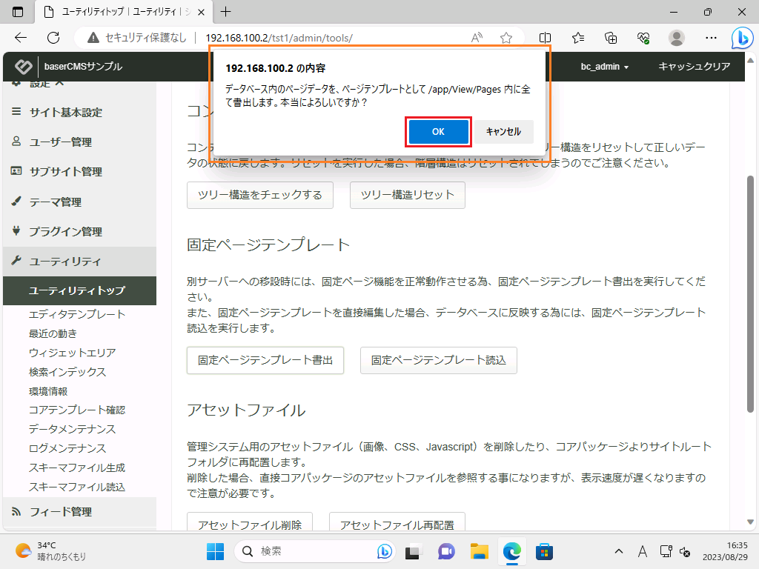759x569 pixels.
Task: Add page to favorites star icon
Action: coord(506,38)
